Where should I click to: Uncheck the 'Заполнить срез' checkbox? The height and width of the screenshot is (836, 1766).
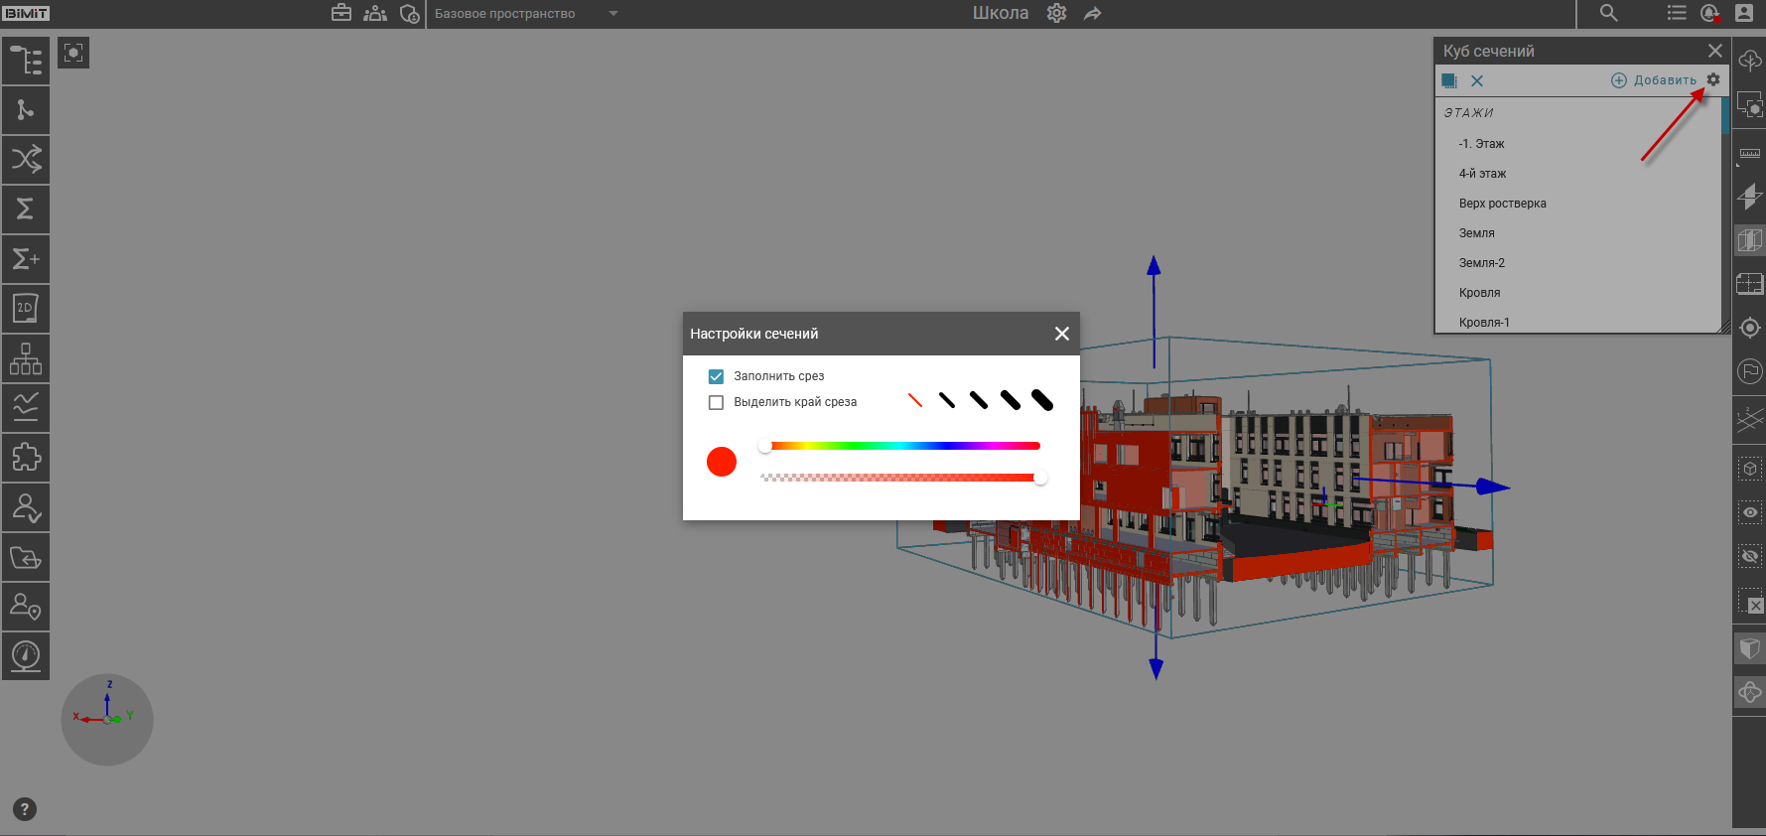pyautogui.click(x=716, y=376)
